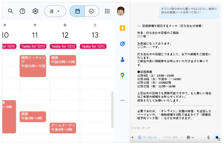Open the 週 view dropdown
Viewport: 224px width, 144px height.
[x=55, y=11]
